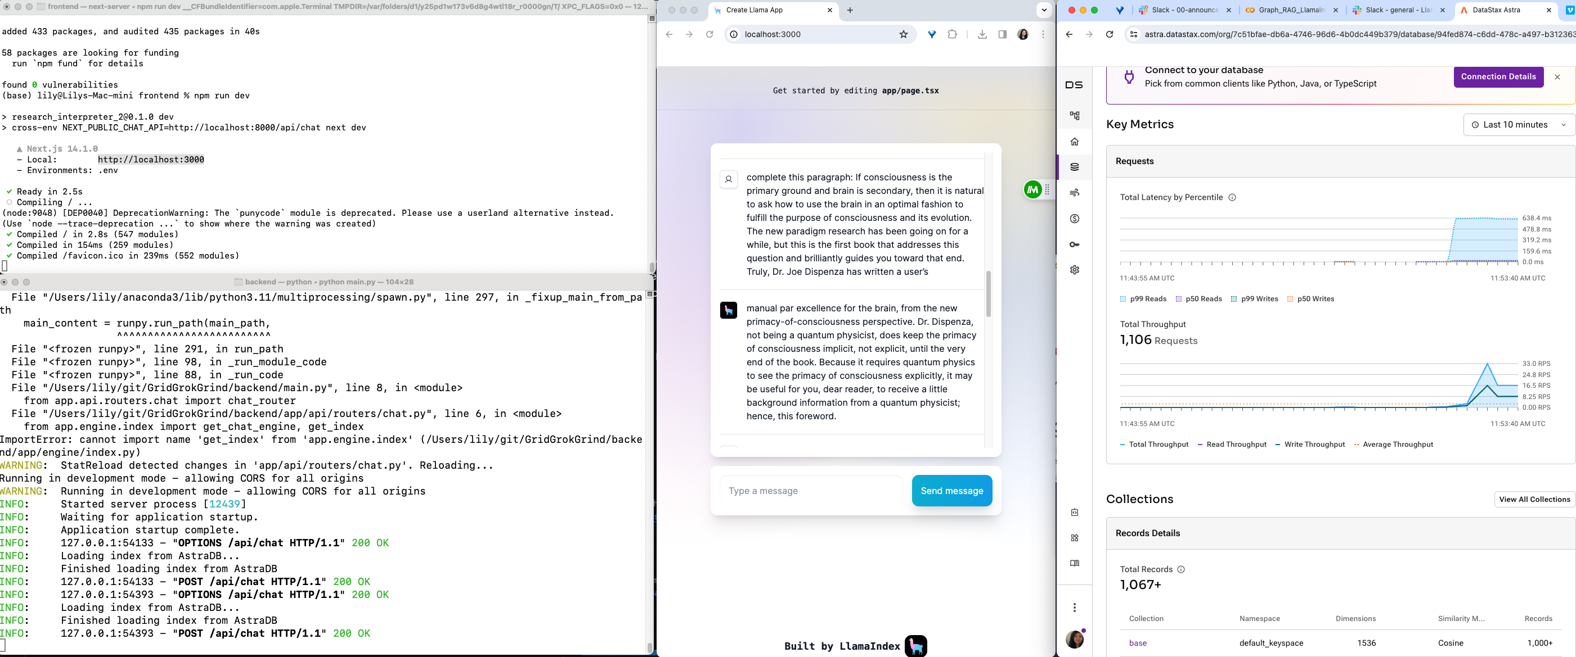1576x657 pixels.
Task: Open the three-dot more menu in Astra sidebar
Action: (1074, 608)
